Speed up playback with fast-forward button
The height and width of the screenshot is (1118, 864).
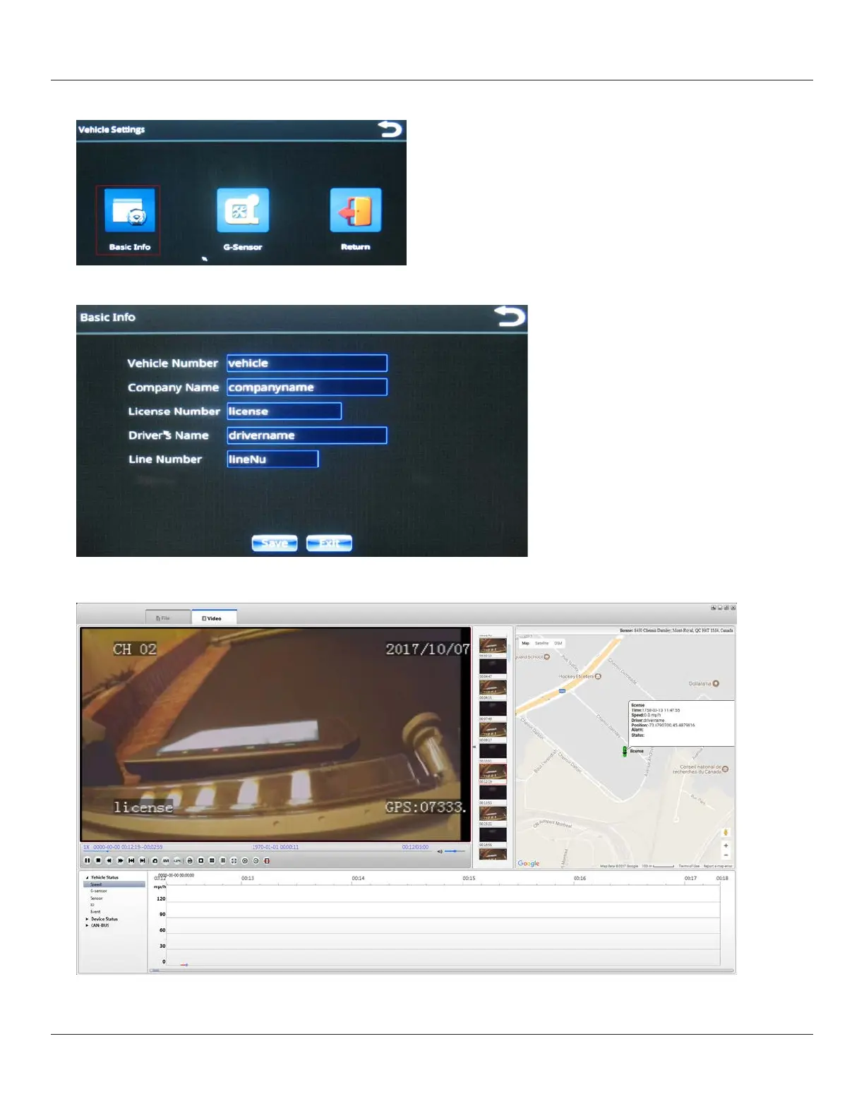click(121, 860)
